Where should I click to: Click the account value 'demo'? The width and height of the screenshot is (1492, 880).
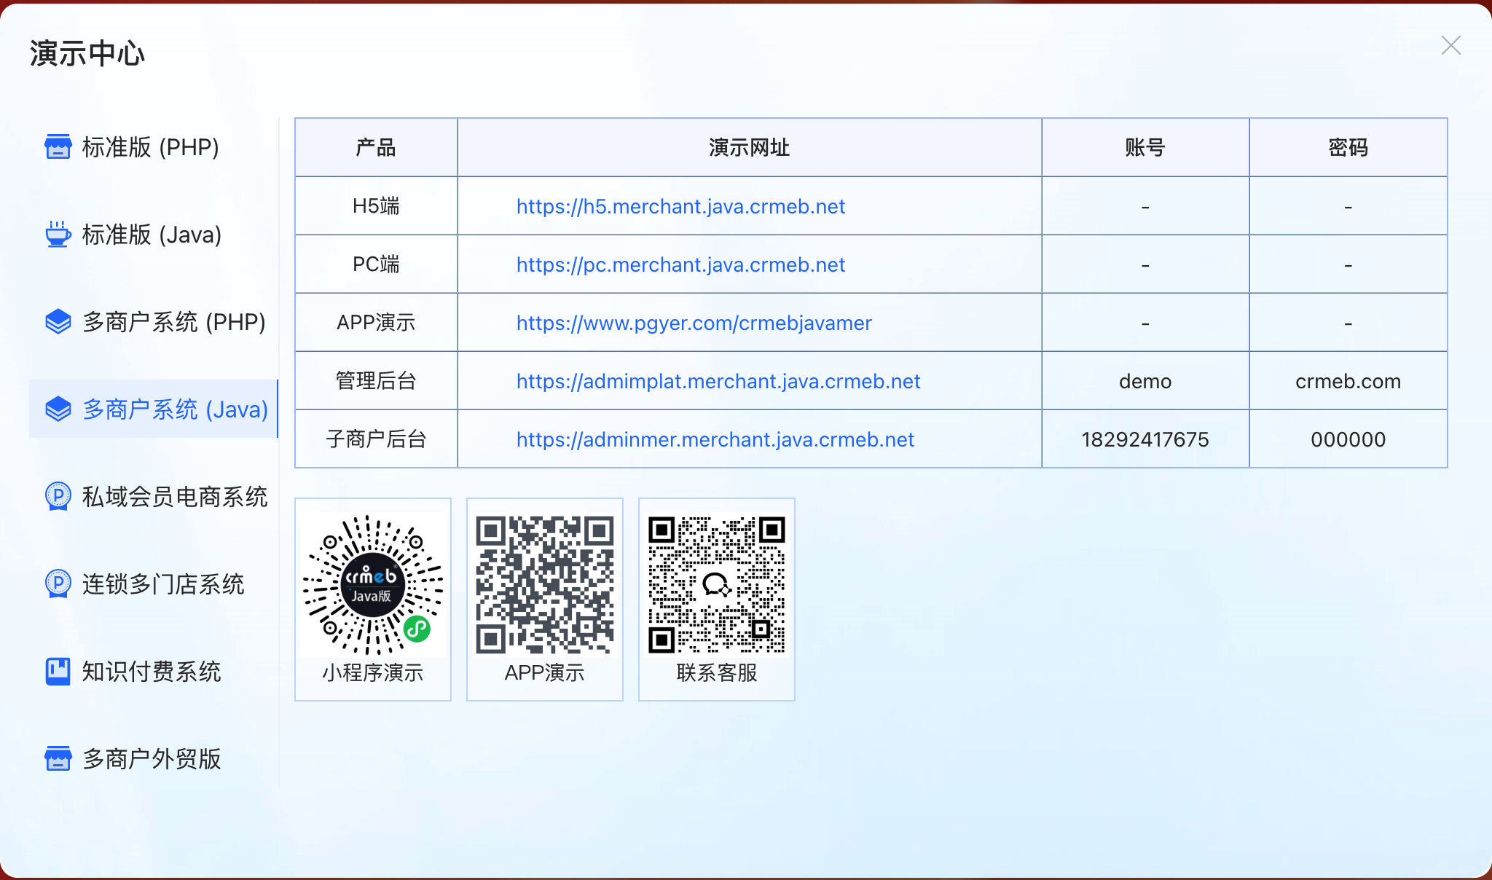1145,381
